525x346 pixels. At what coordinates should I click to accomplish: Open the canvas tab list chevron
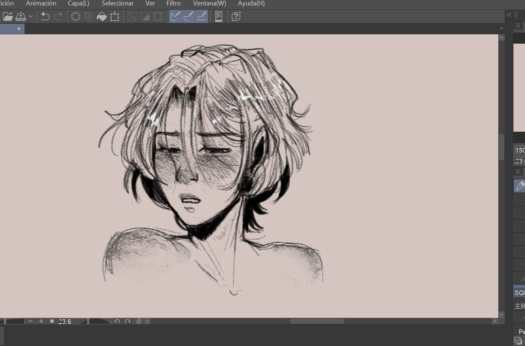pyautogui.click(x=501, y=28)
